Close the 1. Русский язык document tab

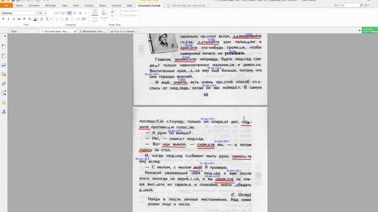tap(75, 31)
